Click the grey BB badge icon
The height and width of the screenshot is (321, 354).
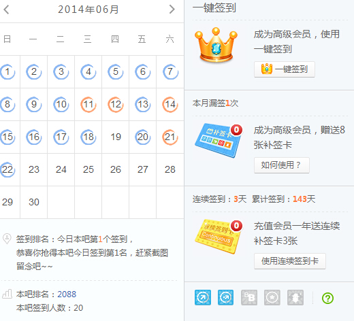point(249,297)
